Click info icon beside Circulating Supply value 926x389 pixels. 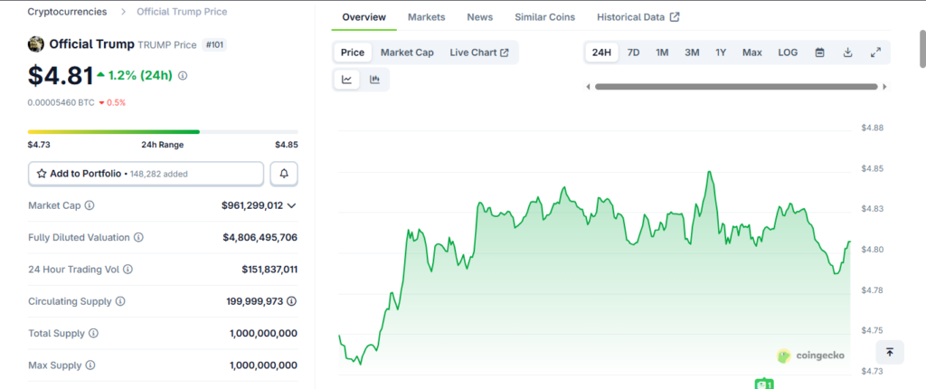point(291,301)
